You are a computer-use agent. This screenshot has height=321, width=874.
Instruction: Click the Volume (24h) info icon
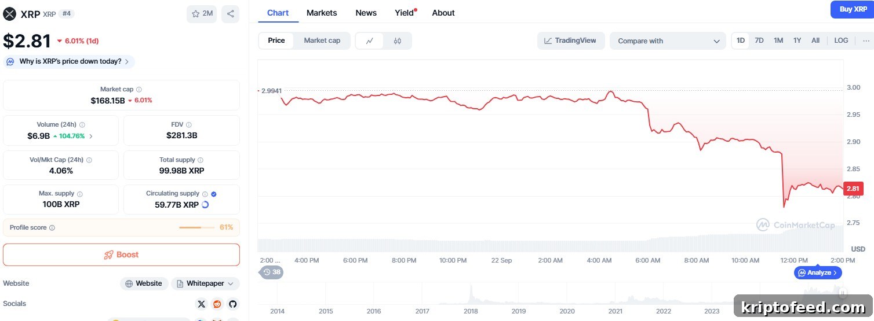click(82, 125)
